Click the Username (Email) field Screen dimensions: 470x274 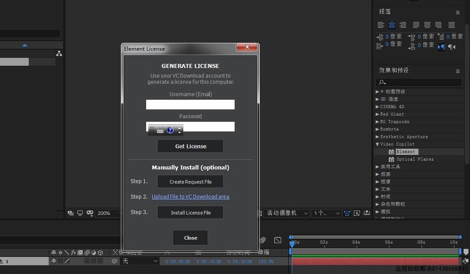pos(190,105)
